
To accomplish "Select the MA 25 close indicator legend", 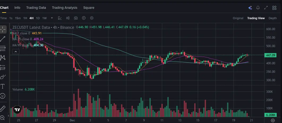I will click(x=28, y=39).
